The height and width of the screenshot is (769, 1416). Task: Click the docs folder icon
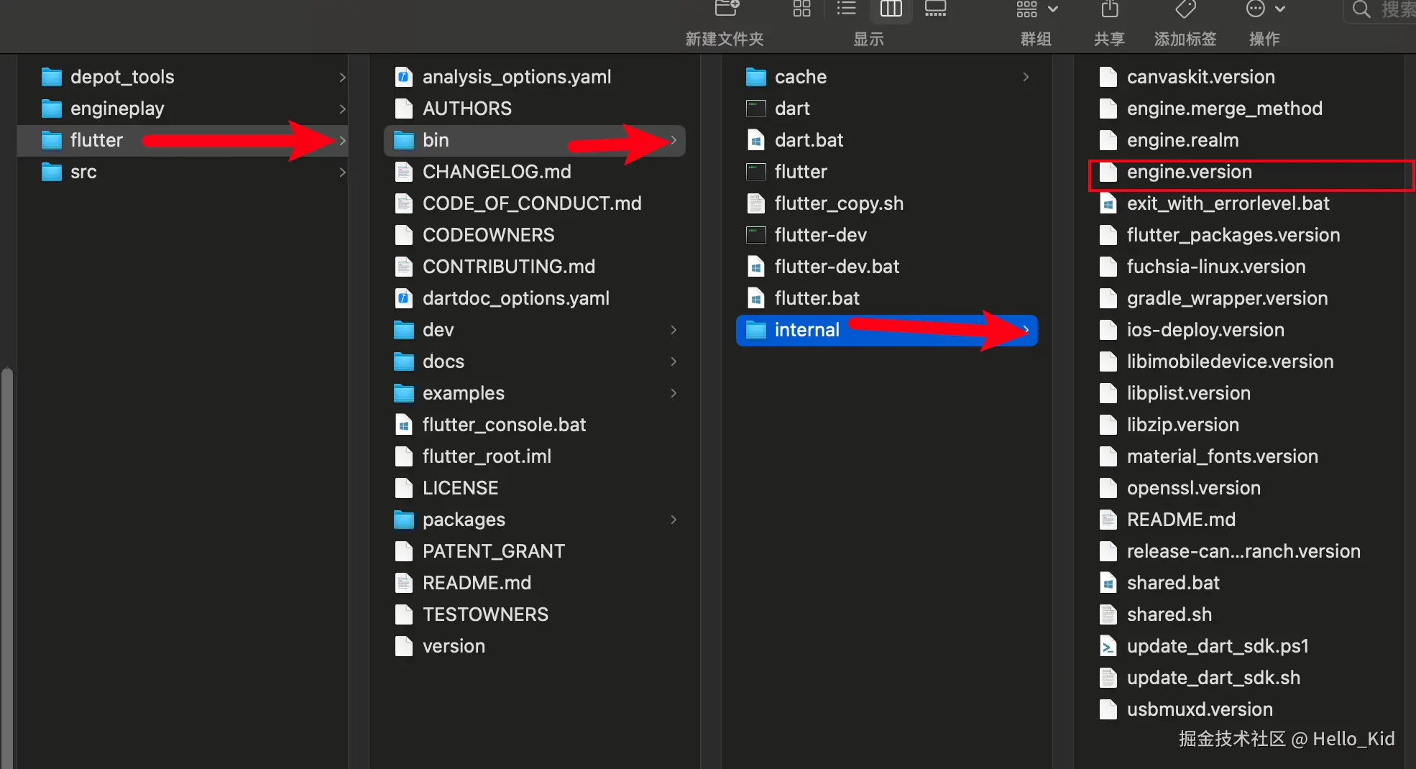(x=404, y=362)
